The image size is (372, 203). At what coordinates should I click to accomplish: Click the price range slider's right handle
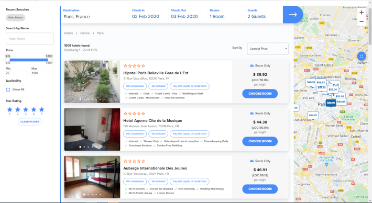[x=49, y=60]
